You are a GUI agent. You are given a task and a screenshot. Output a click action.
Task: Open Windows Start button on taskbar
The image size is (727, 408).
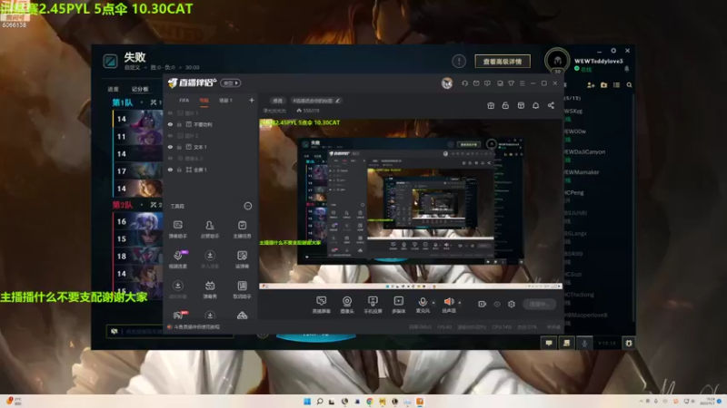[x=307, y=401]
